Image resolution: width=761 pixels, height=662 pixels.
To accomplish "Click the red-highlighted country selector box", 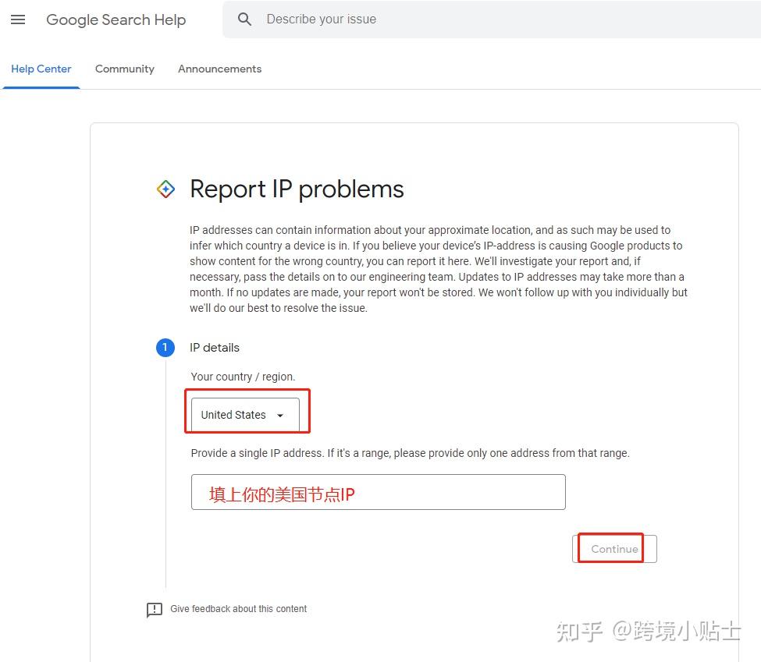I will (247, 411).
